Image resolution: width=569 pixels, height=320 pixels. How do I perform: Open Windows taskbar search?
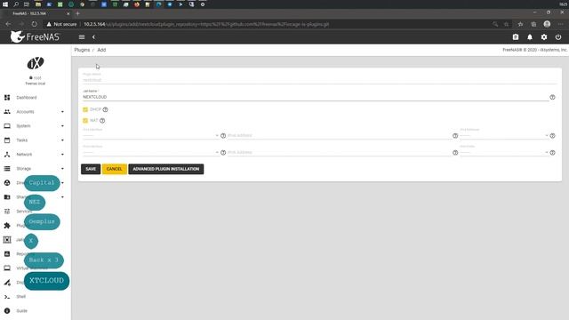tap(16, 4)
